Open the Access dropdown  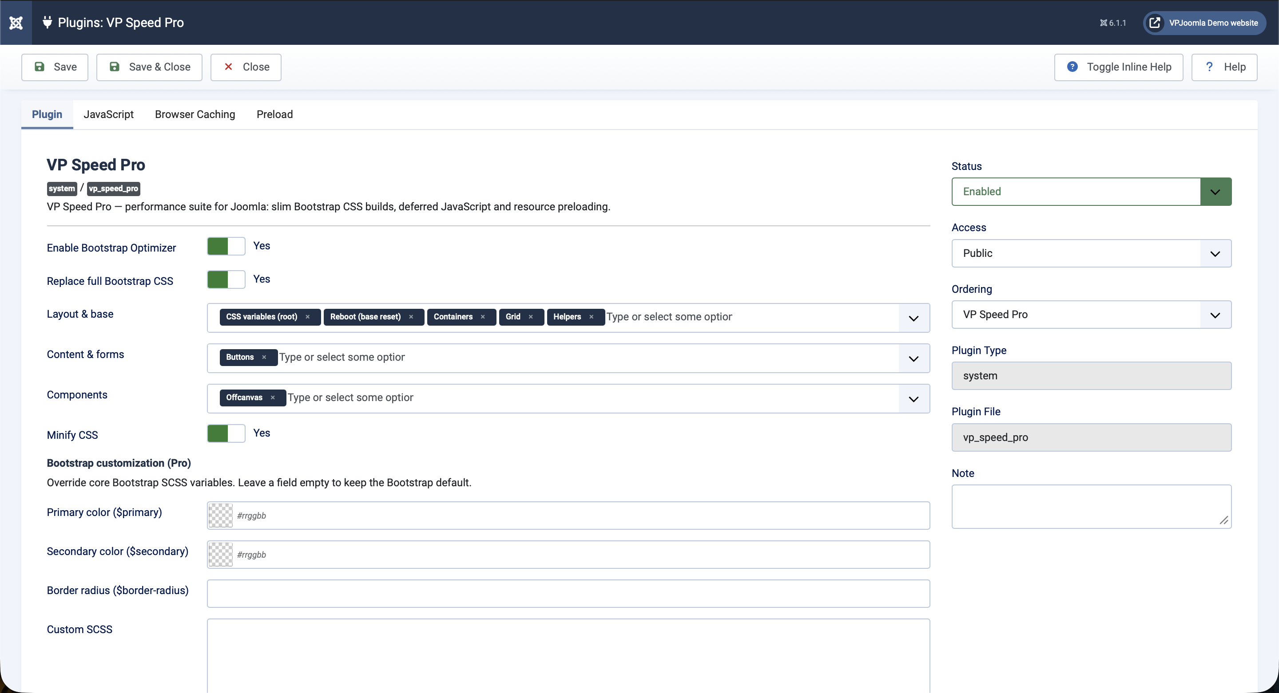click(x=1091, y=253)
